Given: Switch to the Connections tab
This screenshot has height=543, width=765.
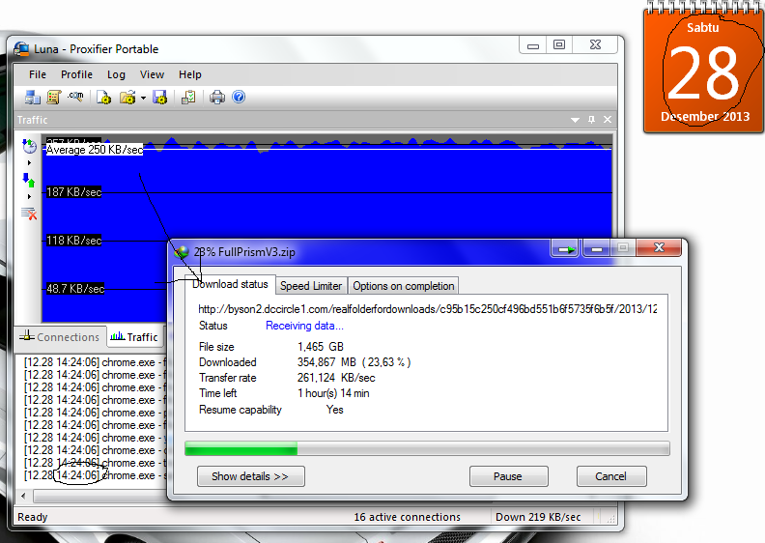Looking at the screenshot, I should pyautogui.click(x=62, y=337).
